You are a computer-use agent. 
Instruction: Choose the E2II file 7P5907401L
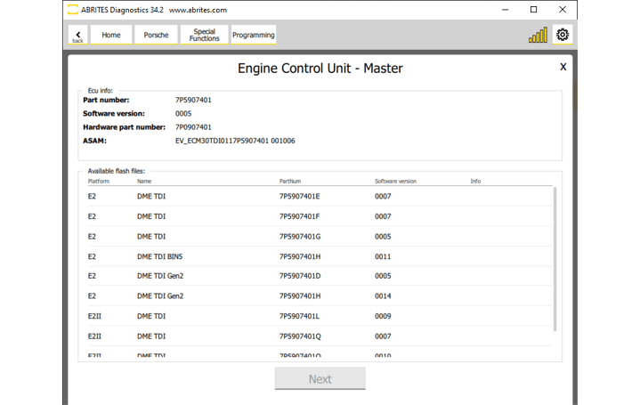pyautogui.click(x=299, y=316)
